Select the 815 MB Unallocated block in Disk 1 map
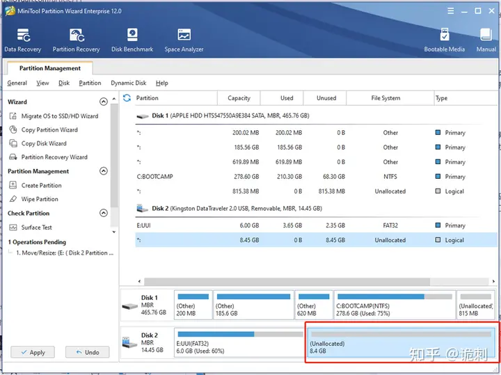 coord(476,305)
